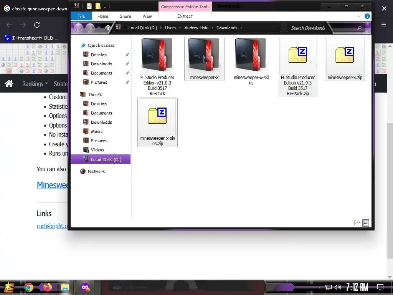
Task: Open Desktop under This PC
Action: click(x=99, y=104)
